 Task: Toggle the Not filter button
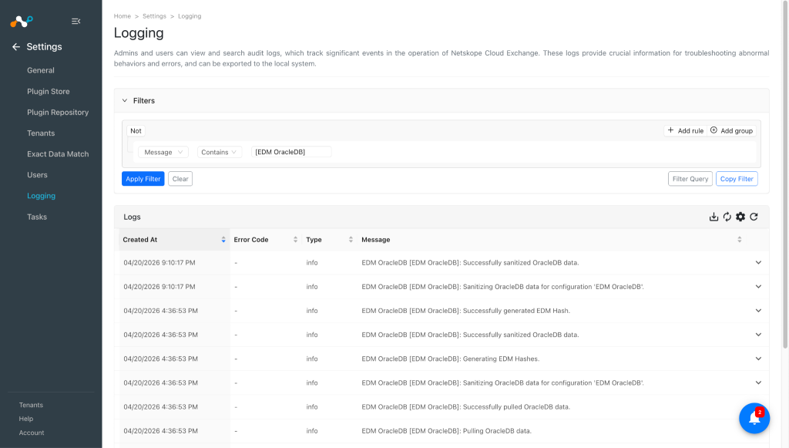point(136,131)
